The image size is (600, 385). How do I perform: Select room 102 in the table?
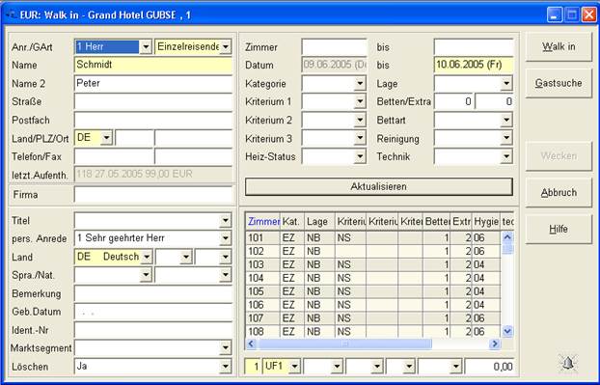373,251
